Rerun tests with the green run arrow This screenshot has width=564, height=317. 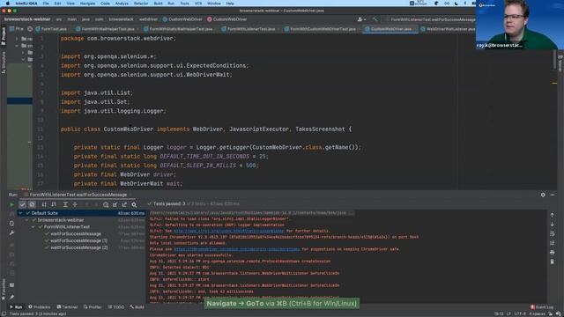click(11, 204)
